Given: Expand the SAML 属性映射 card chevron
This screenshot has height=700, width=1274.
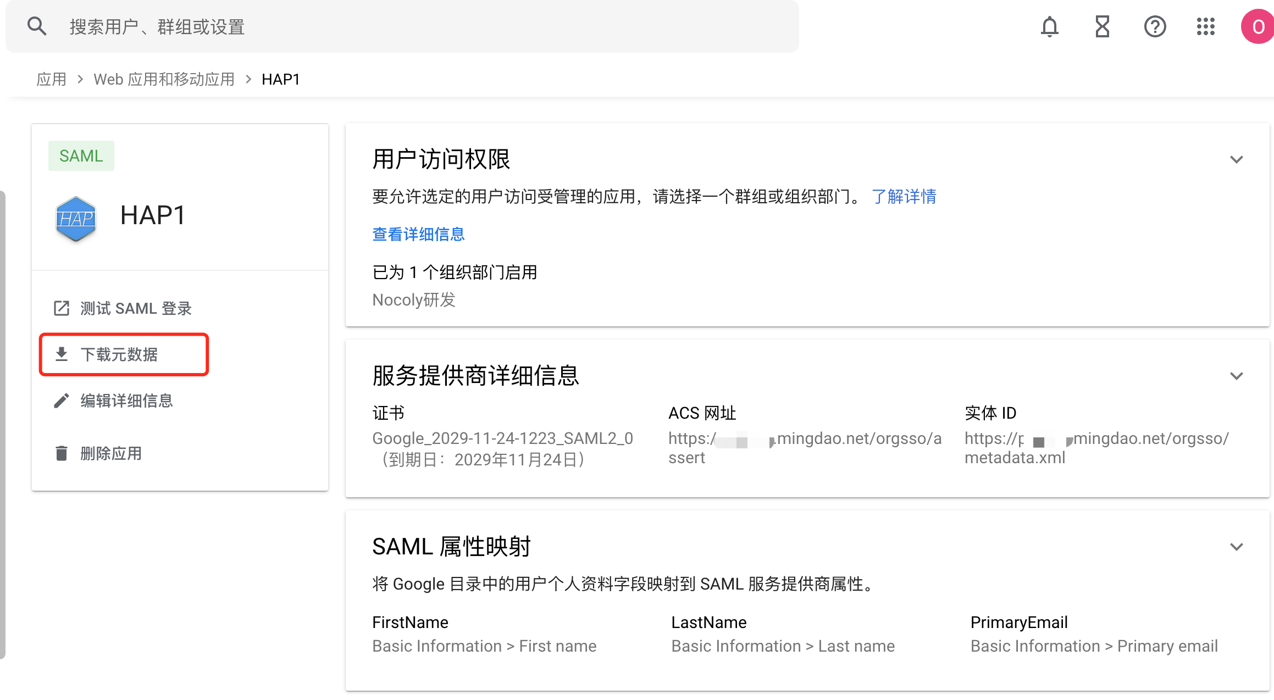Looking at the screenshot, I should pyautogui.click(x=1237, y=547).
